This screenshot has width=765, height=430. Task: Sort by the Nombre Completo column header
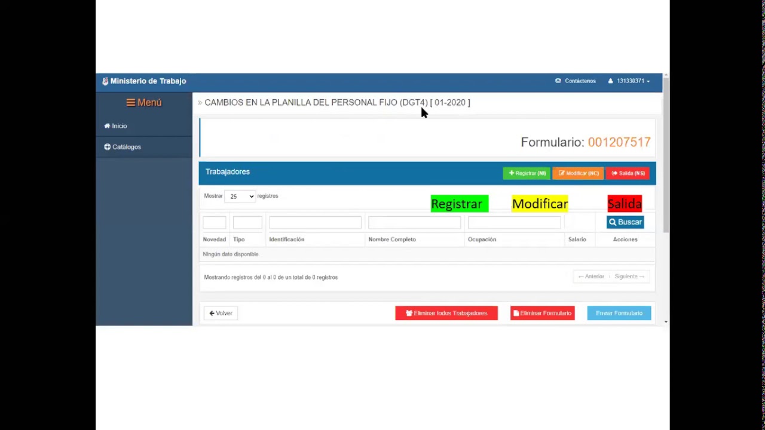pyautogui.click(x=392, y=239)
